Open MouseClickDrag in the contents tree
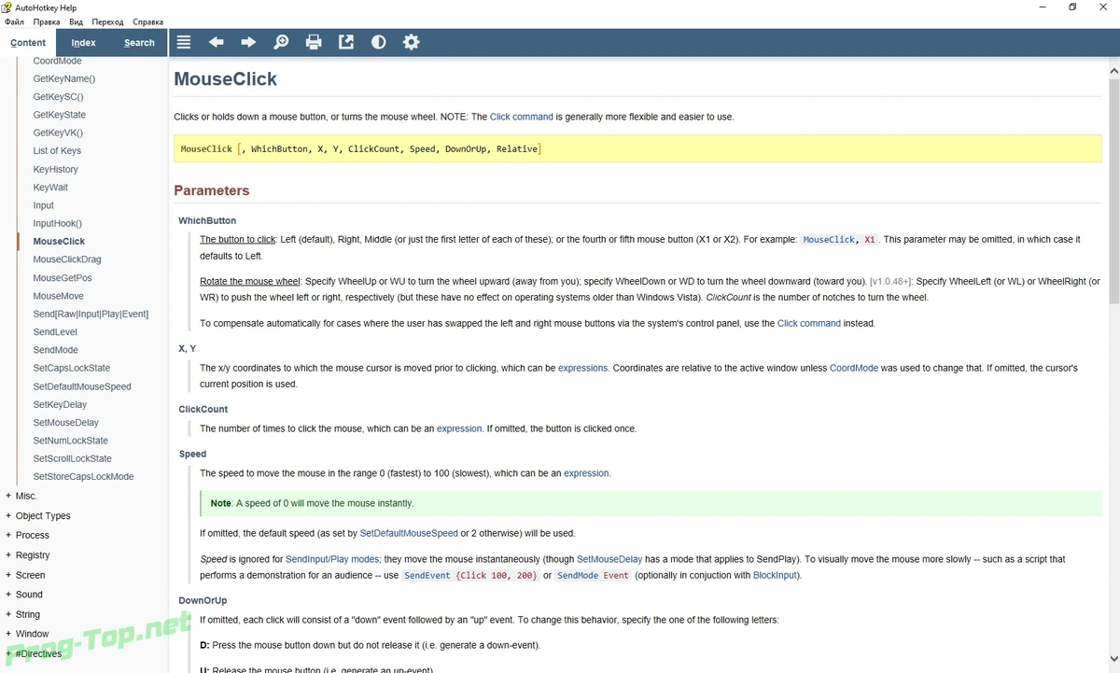Screen dimensions: 1120x673 (x=67, y=259)
